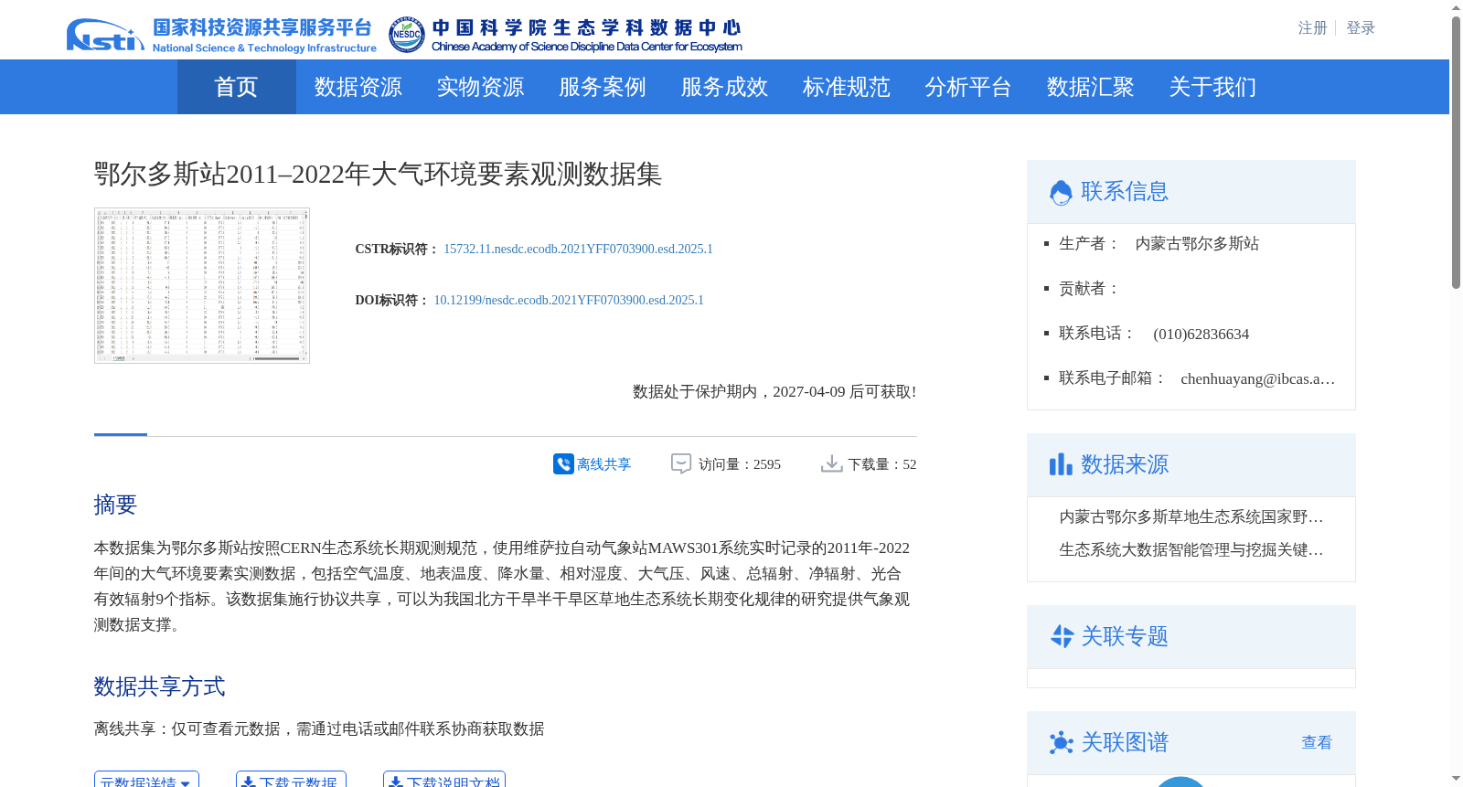Click the 摘要 heading

coord(115,505)
